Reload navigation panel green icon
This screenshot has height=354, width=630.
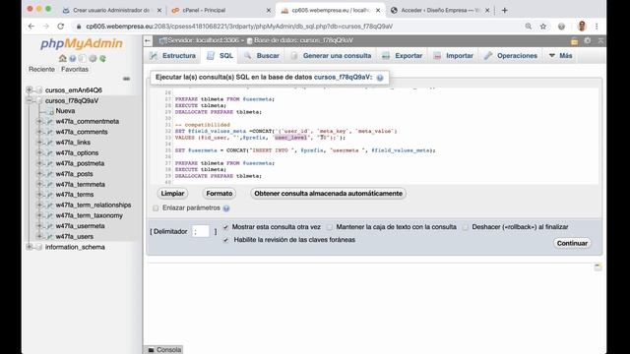(x=102, y=59)
